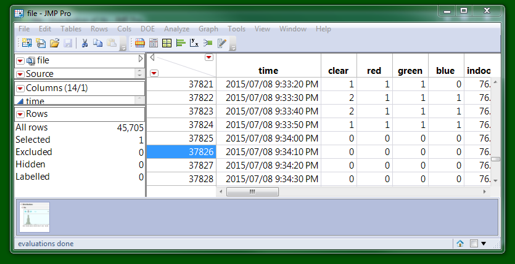Select the clear column header
The height and width of the screenshot is (264, 515).
tap(339, 65)
